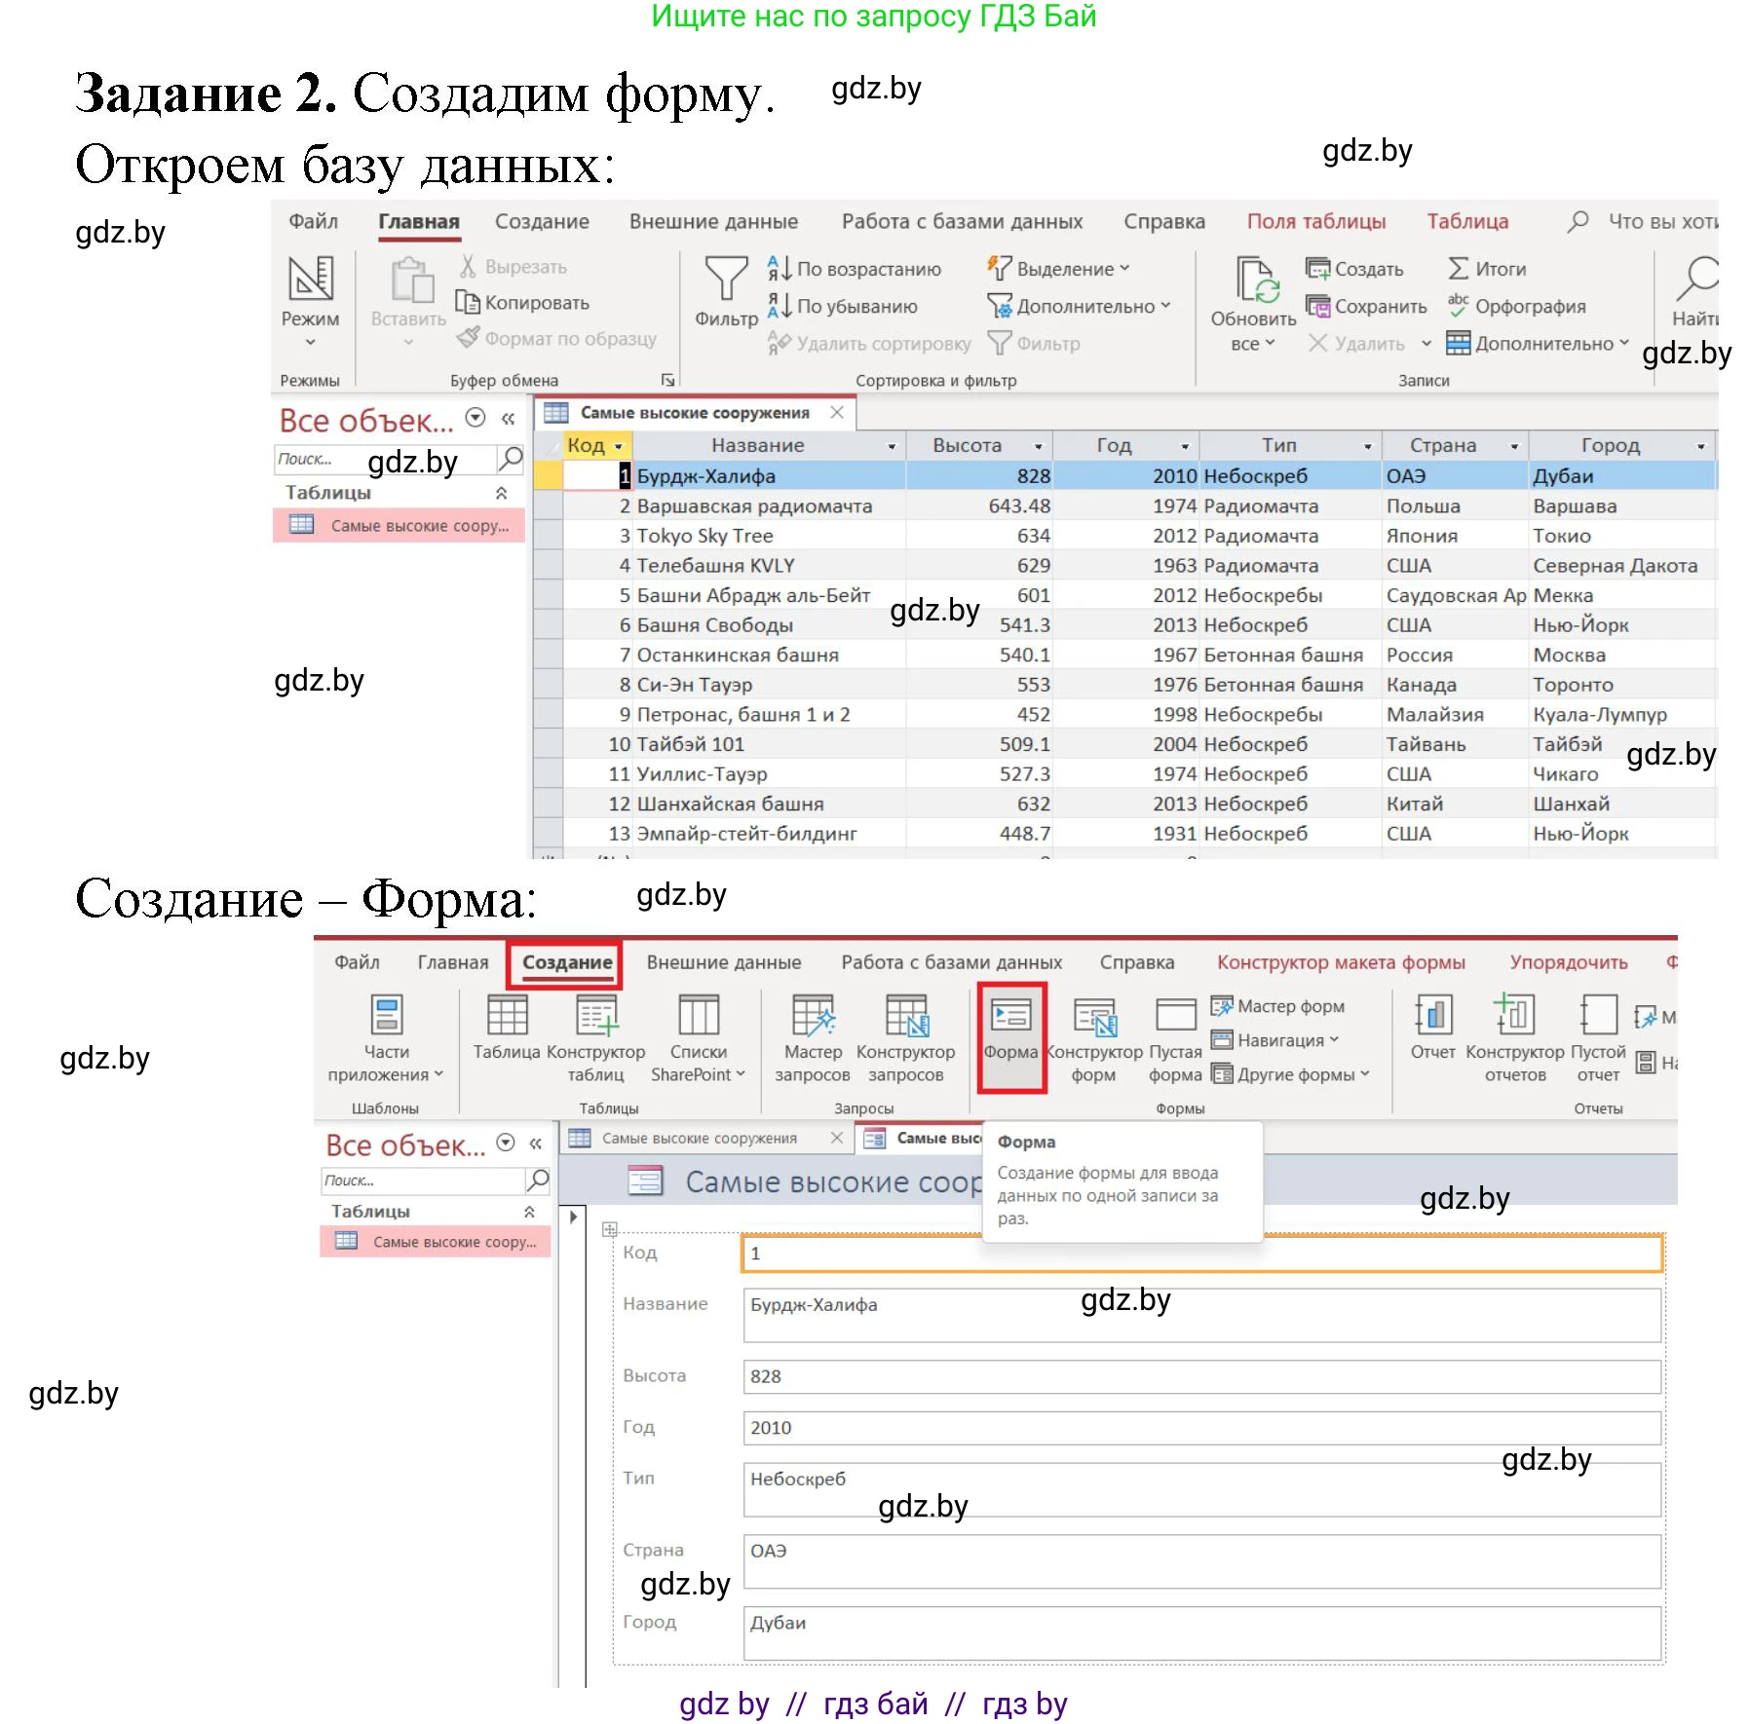The image size is (1750, 1724).
Task: Open the Название column dropdown arrow
Action: [x=892, y=446]
